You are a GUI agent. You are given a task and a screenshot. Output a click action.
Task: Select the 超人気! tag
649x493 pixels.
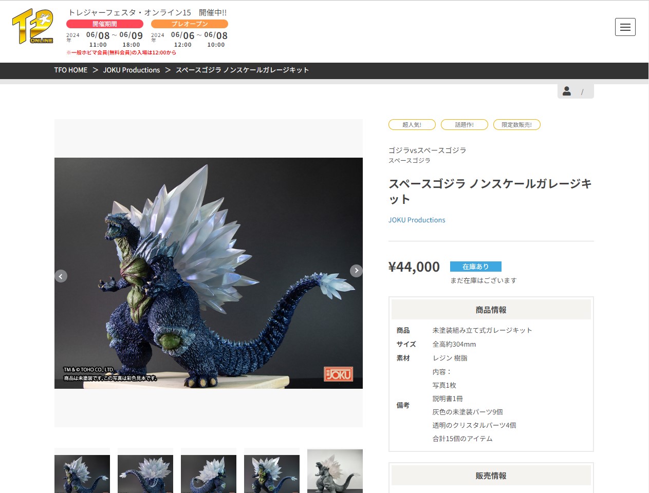coord(412,125)
